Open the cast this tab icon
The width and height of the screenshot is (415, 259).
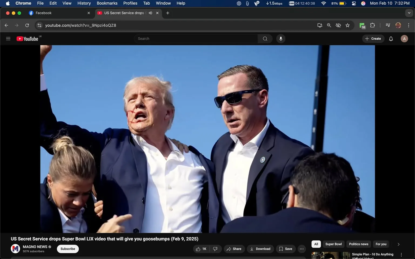(320, 25)
